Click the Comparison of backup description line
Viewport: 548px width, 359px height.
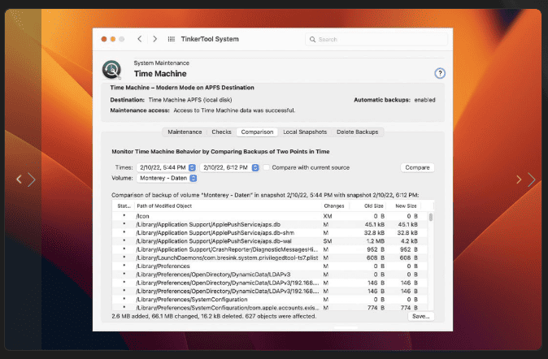pos(265,195)
